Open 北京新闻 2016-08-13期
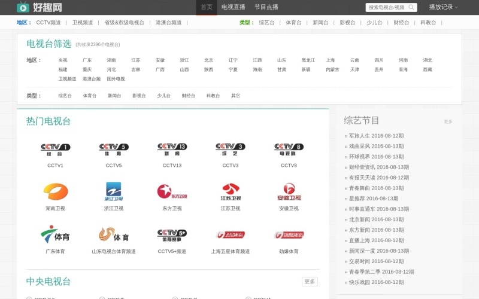 (x=377, y=219)
